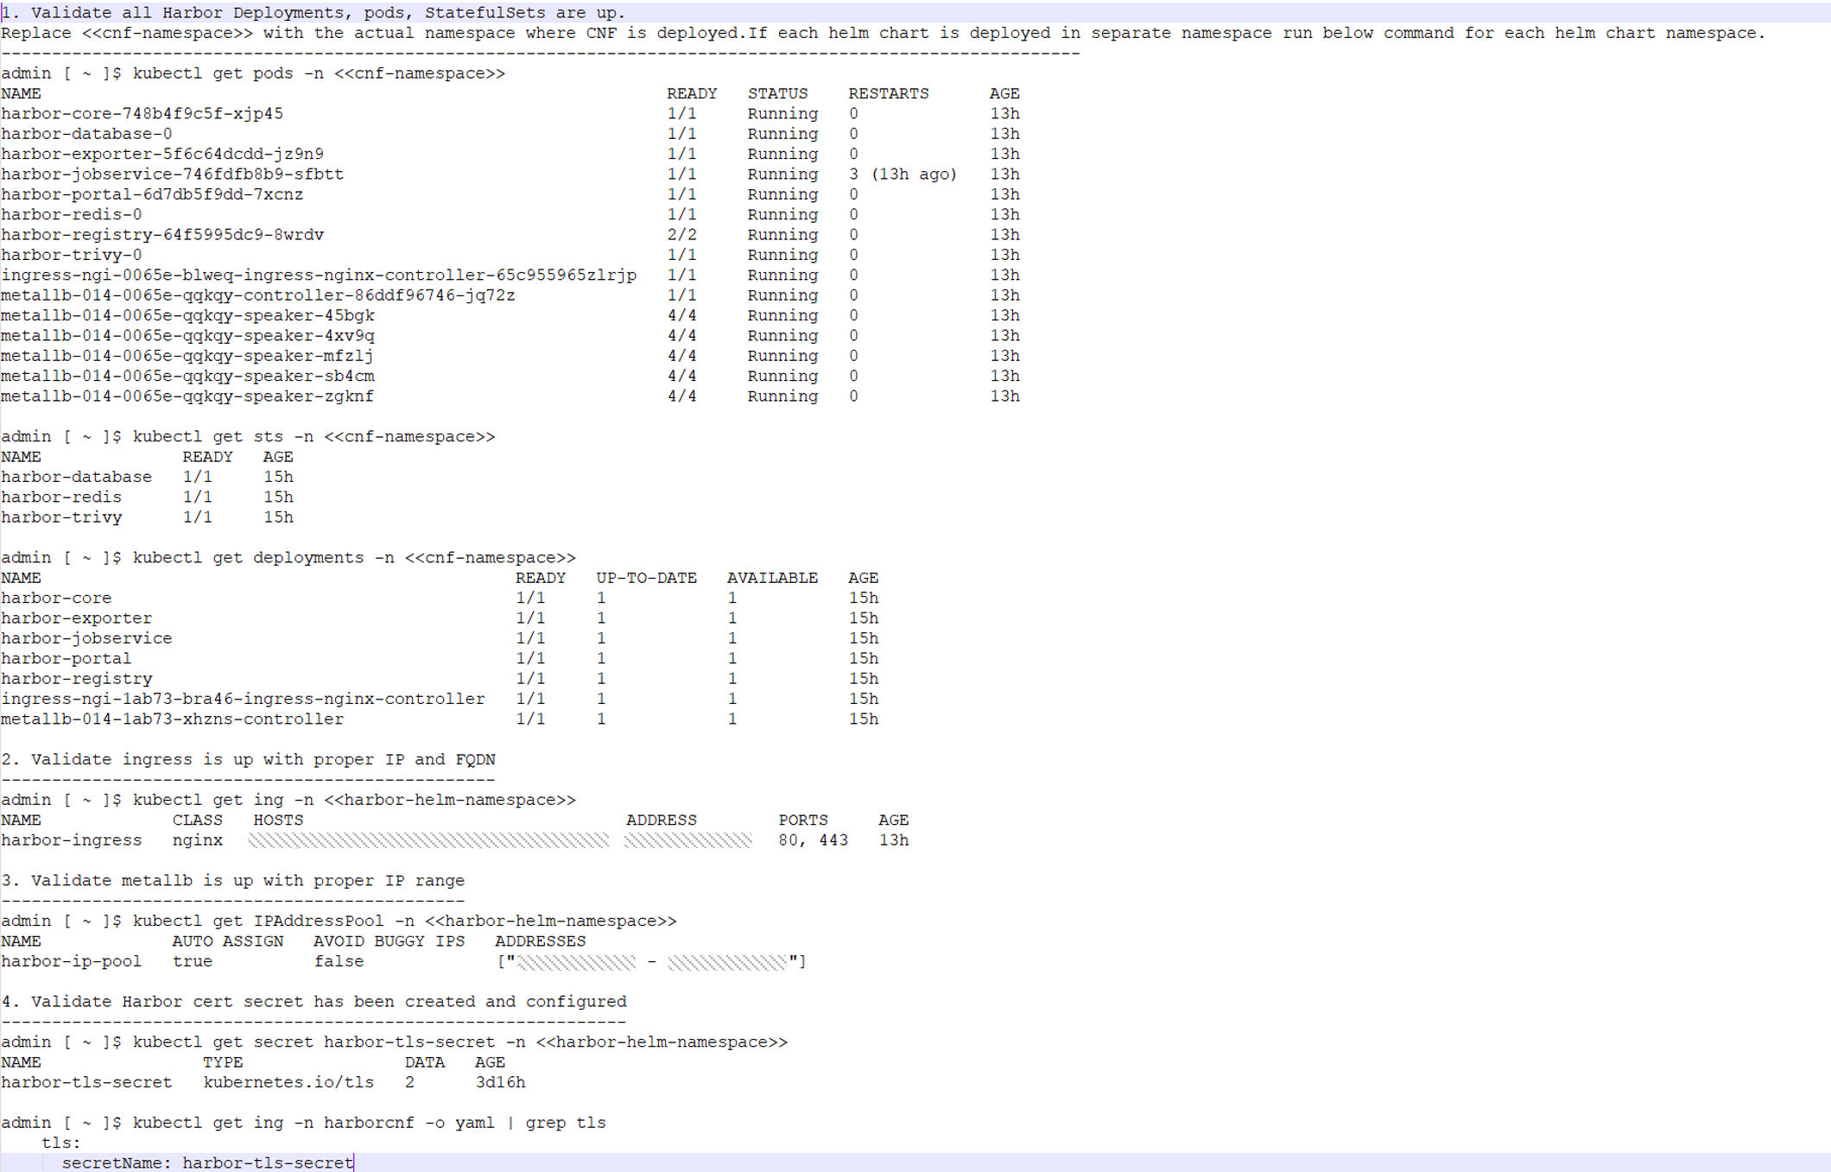
Task: Click pod metallb speaker-4xv9q
Action: tap(187, 336)
